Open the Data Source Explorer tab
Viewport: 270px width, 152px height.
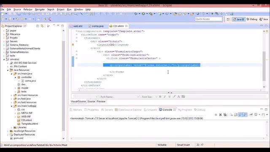128,110
